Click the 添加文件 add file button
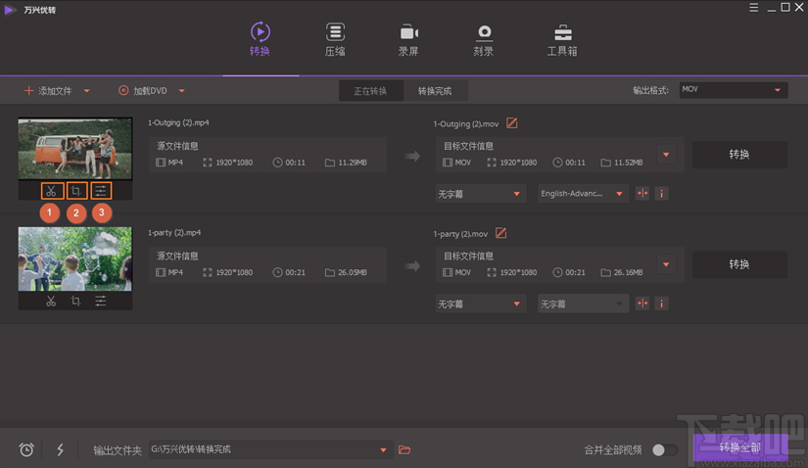 coord(48,91)
